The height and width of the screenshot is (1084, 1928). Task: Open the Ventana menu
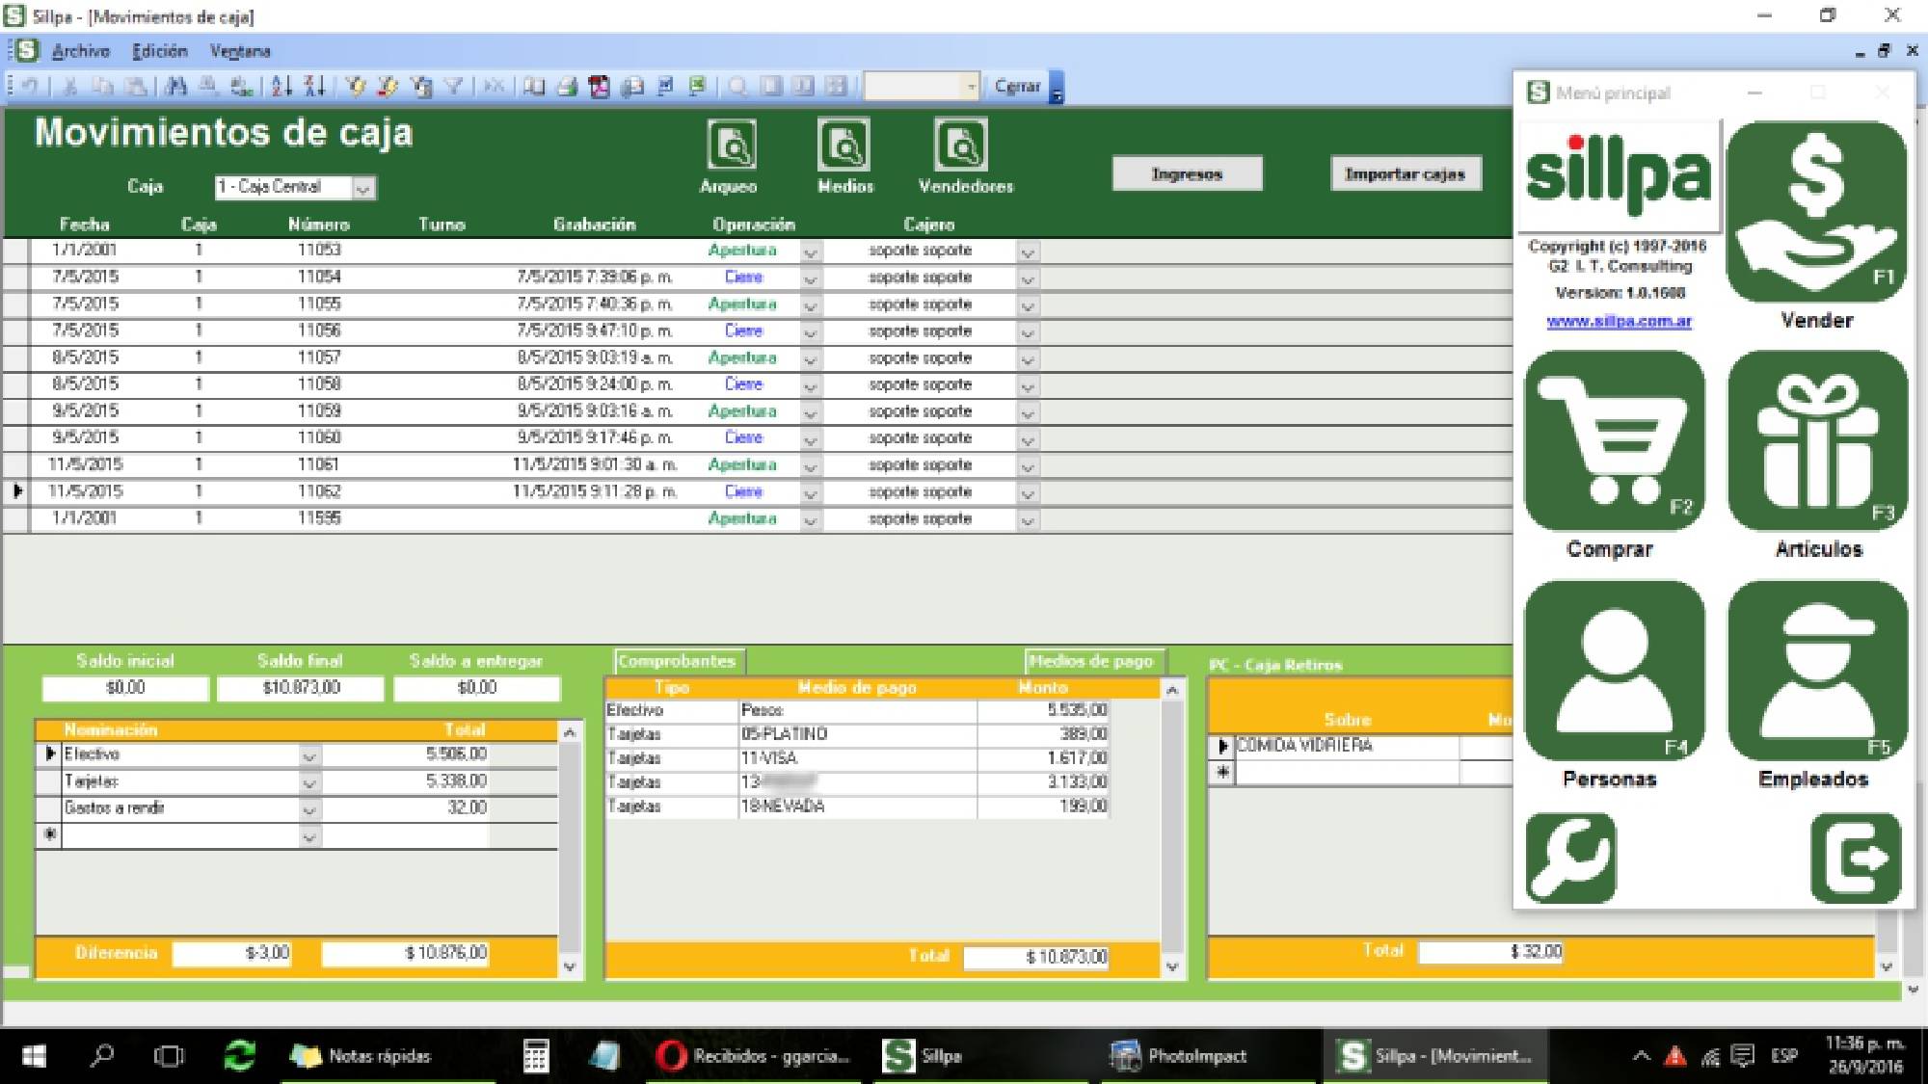click(239, 50)
